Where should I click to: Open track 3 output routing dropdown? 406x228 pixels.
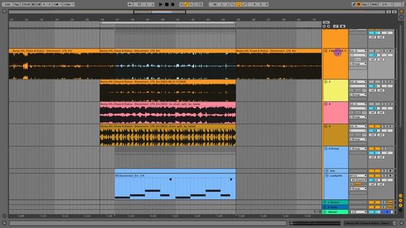pyautogui.click(x=358, y=95)
